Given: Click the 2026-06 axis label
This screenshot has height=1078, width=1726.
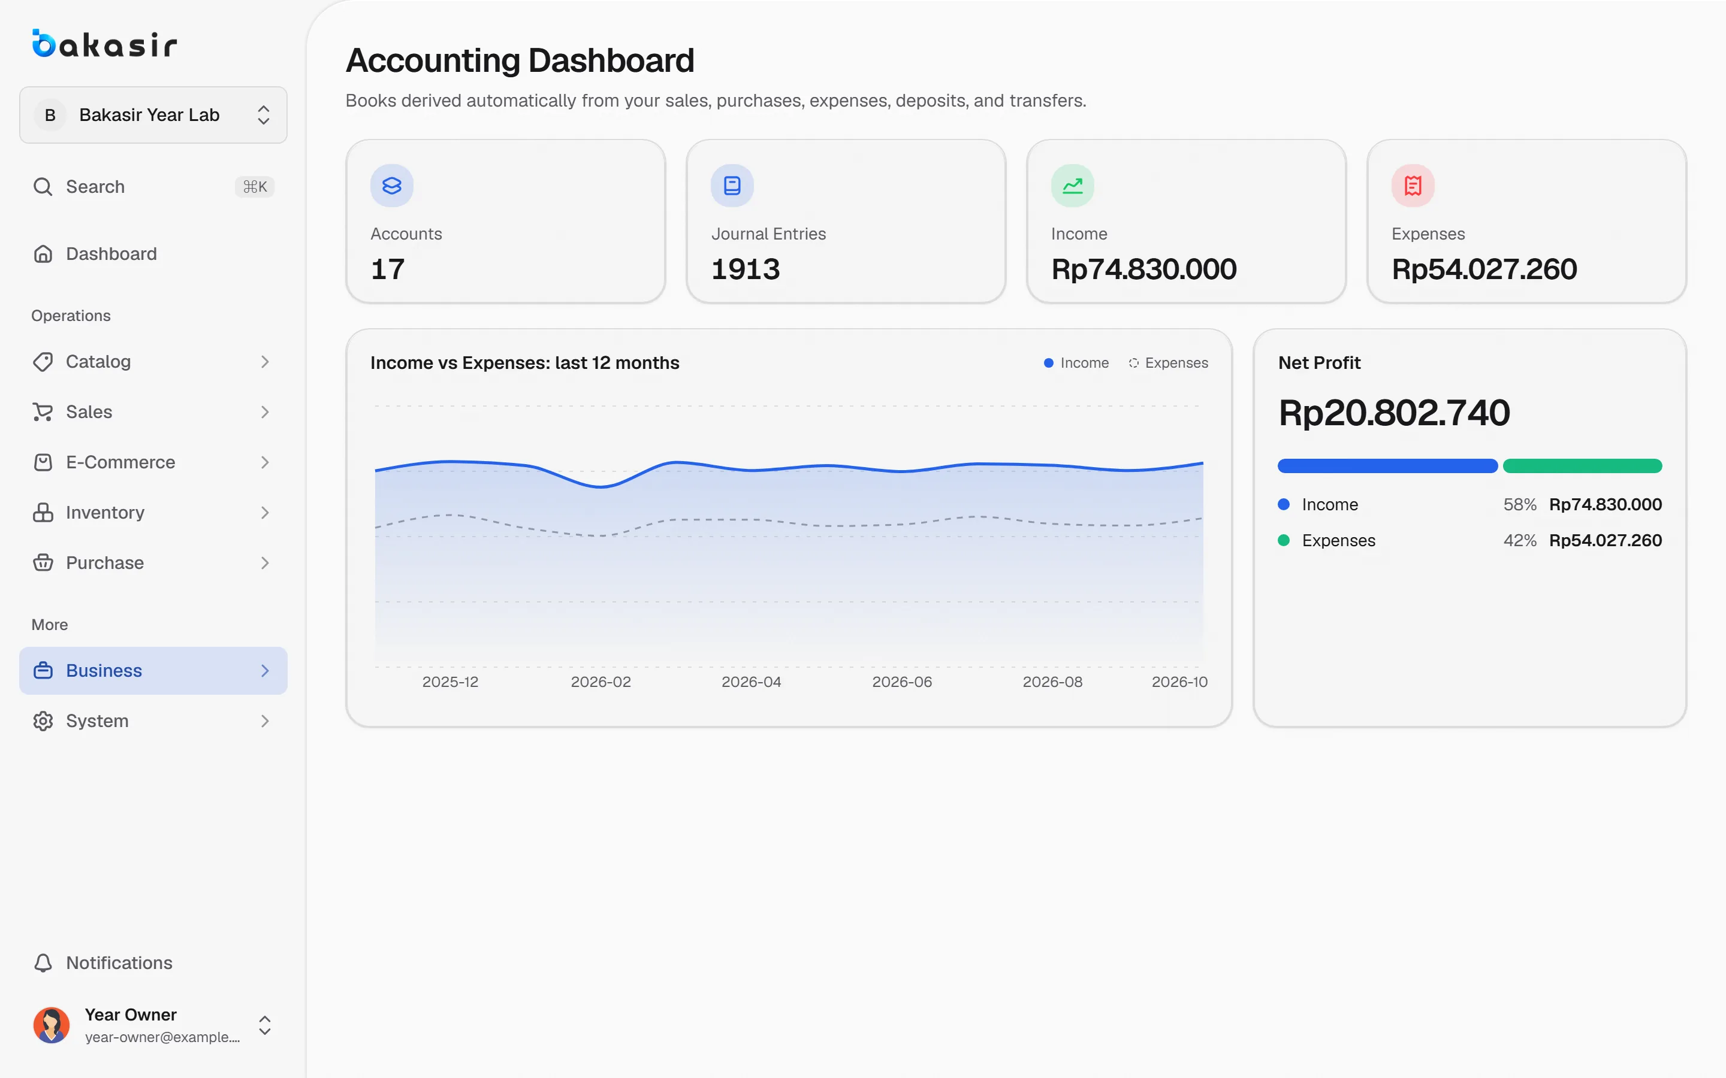Looking at the screenshot, I should click(901, 682).
